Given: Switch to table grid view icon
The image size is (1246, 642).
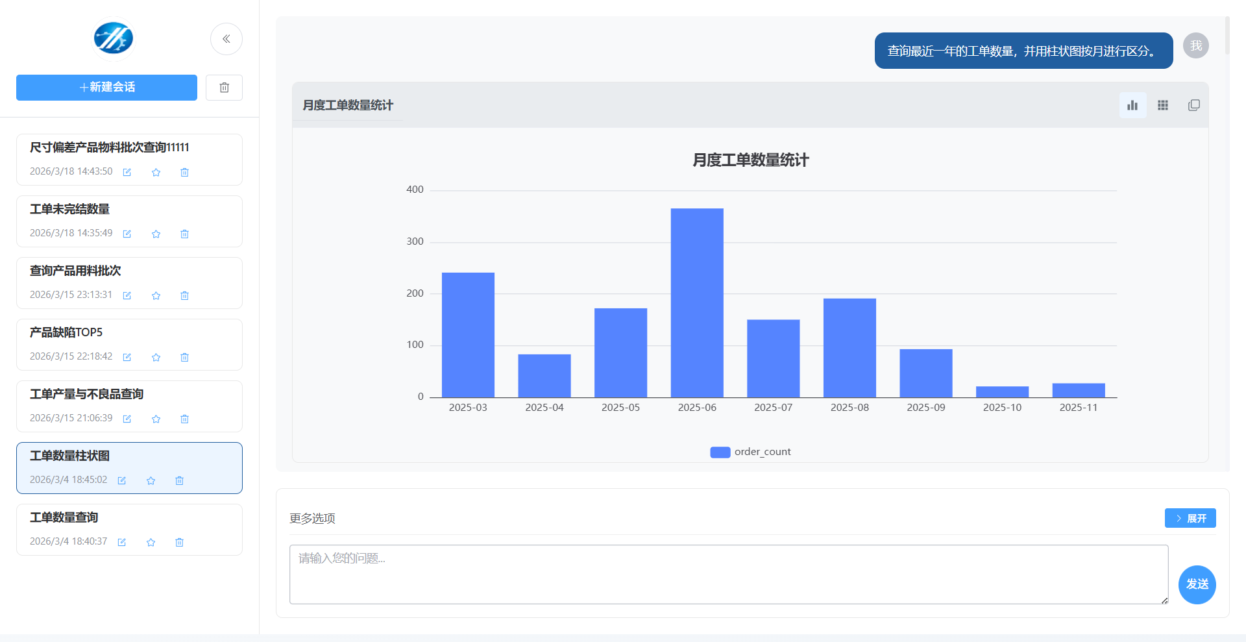Looking at the screenshot, I should click(1163, 105).
